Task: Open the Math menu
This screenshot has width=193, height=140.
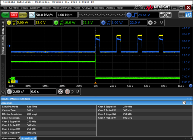Action: pos(77,8)
